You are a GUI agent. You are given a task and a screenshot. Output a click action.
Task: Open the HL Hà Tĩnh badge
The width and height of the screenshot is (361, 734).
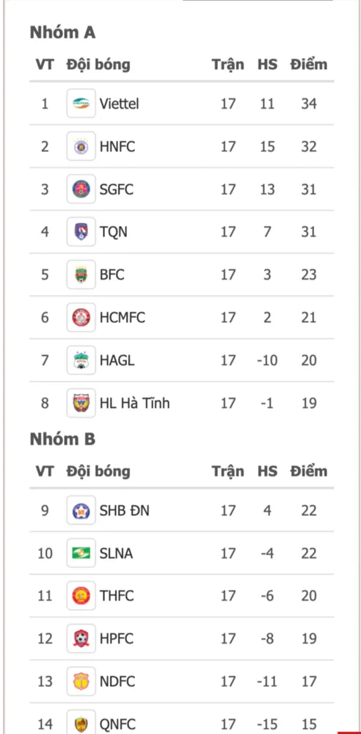pyautogui.click(x=81, y=402)
